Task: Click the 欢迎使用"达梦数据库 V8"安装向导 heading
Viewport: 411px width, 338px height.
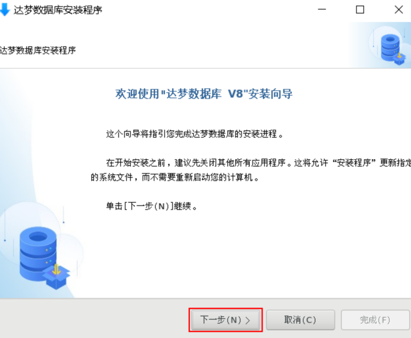Action: click(204, 94)
